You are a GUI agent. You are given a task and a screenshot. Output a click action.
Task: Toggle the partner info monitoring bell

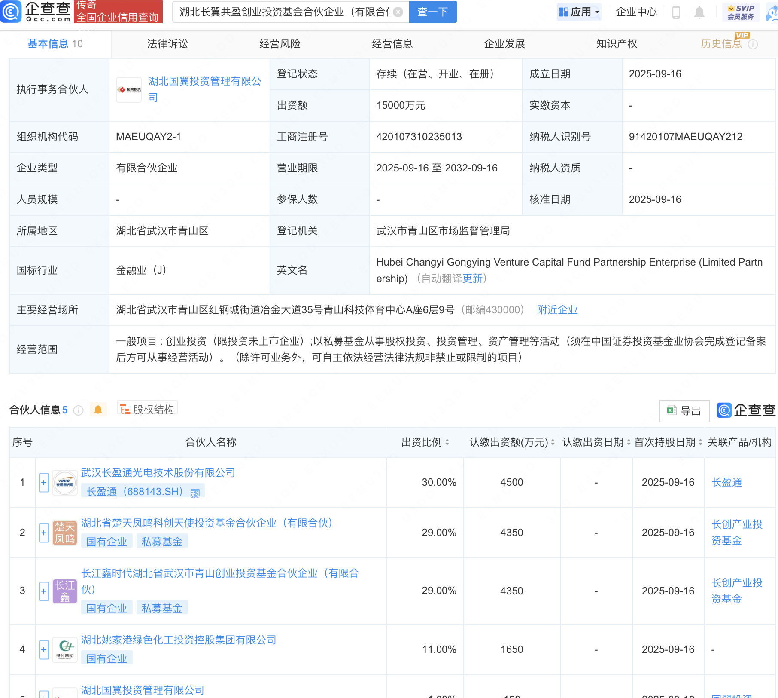(x=98, y=410)
